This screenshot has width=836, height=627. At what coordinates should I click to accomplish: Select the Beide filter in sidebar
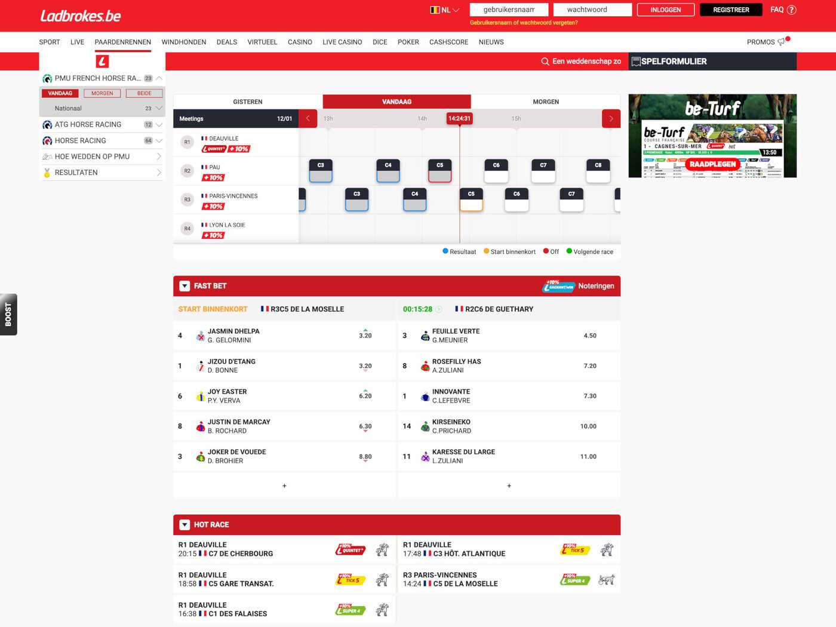144,93
